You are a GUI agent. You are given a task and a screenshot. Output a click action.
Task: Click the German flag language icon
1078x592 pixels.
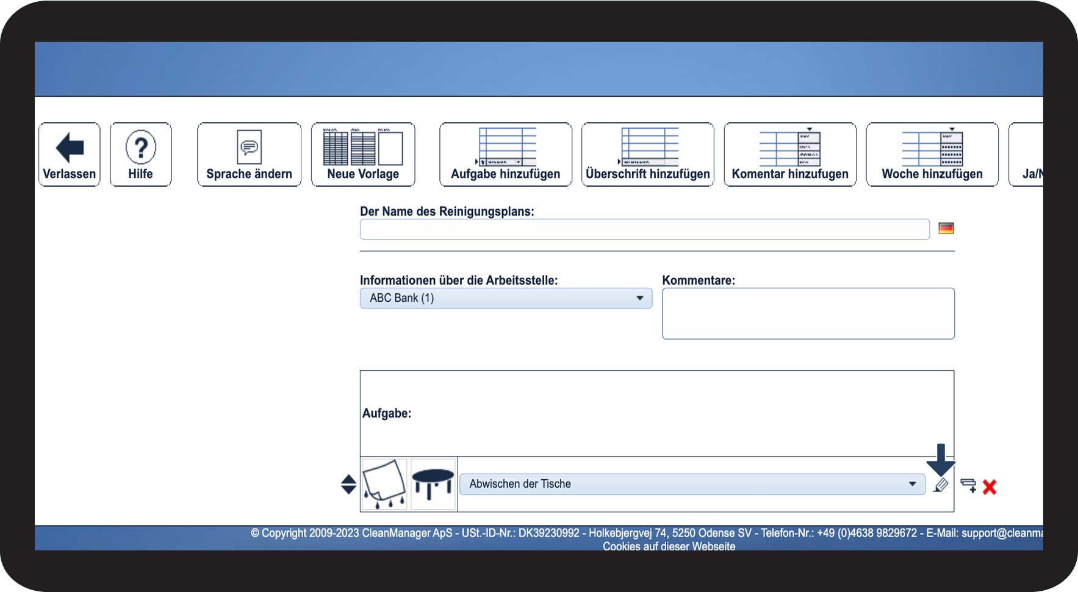click(946, 229)
